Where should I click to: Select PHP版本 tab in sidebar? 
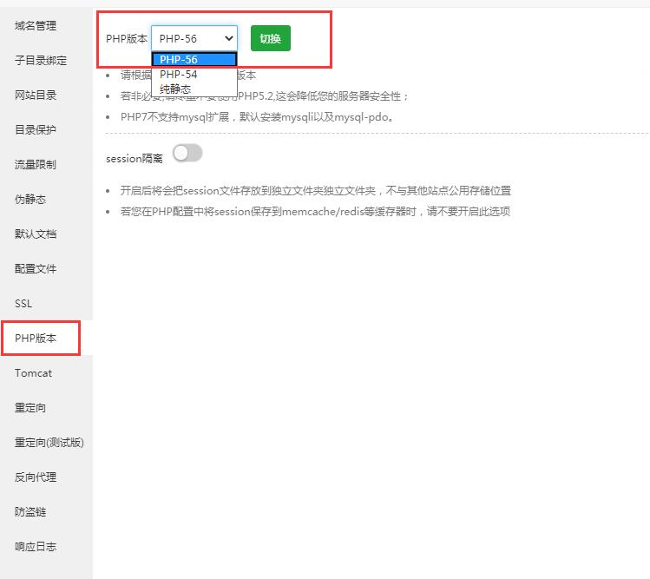[x=36, y=339]
